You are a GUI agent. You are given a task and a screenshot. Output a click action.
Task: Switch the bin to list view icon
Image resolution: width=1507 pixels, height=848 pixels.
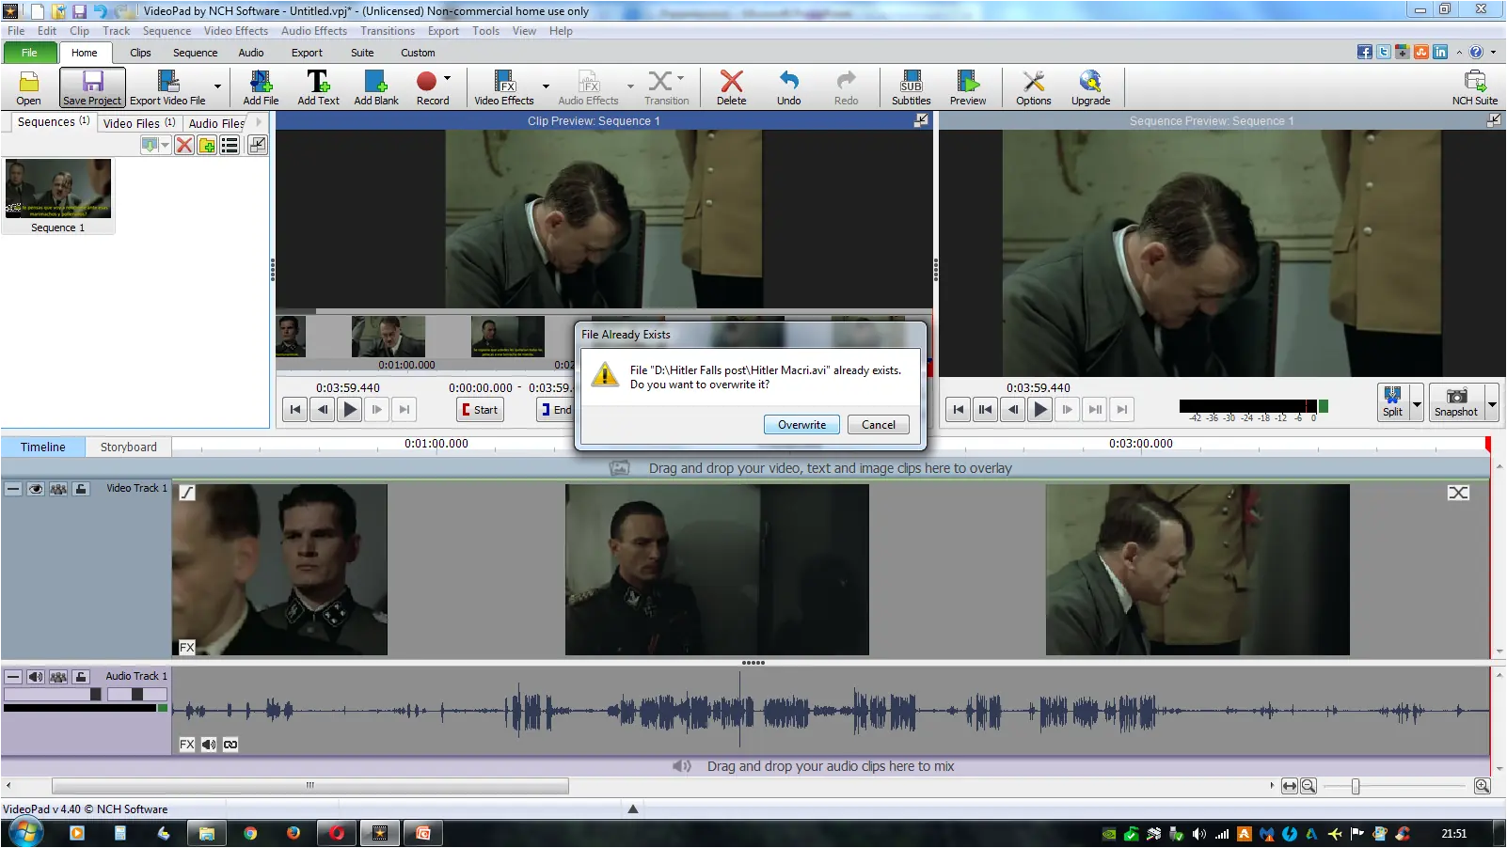(230, 145)
